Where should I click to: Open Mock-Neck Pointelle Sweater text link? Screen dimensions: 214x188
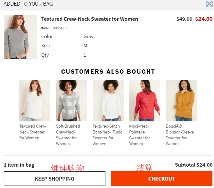(x=139, y=135)
